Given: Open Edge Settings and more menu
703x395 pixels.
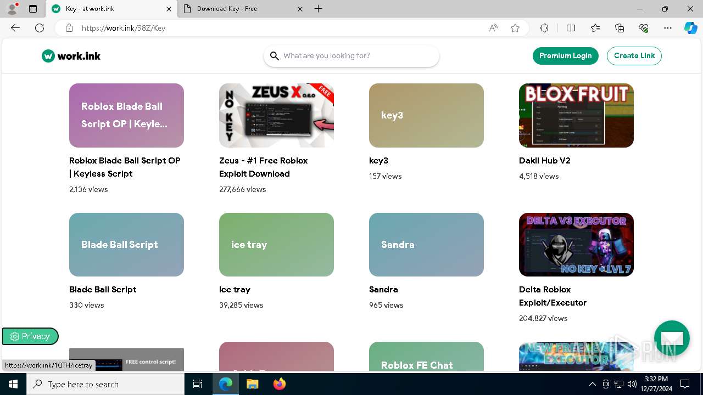Looking at the screenshot, I should (x=668, y=28).
